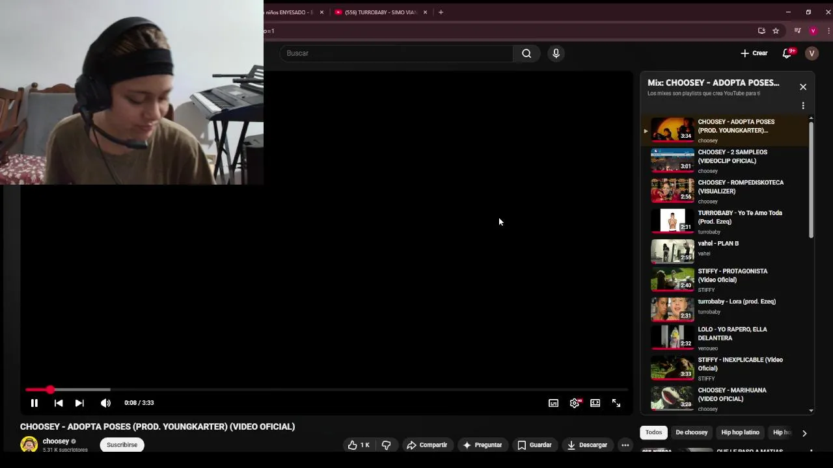Image resolution: width=833 pixels, height=468 pixels.
Task: Click the install app icon in address bar
Action: [761, 31]
